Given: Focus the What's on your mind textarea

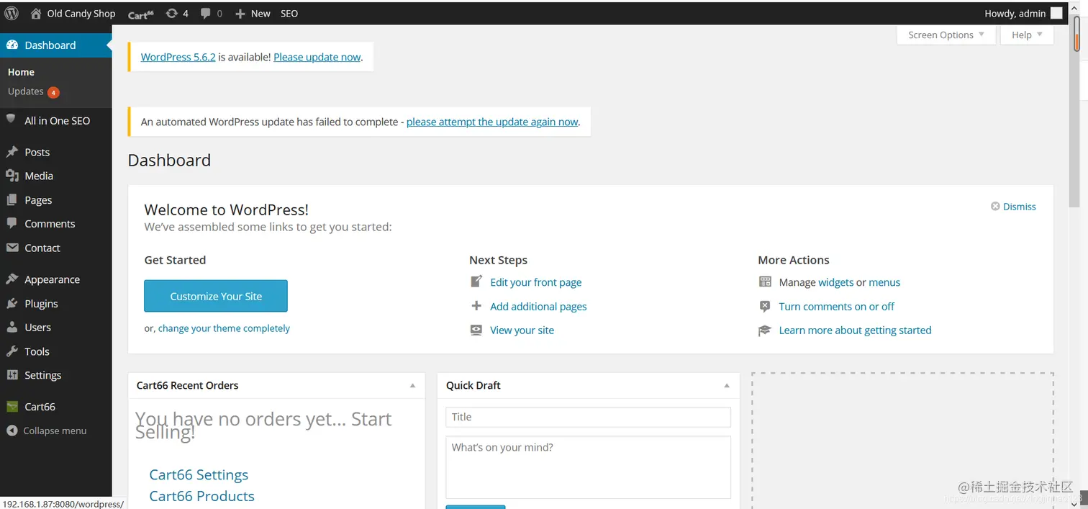Looking at the screenshot, I should tap(588, 467).
